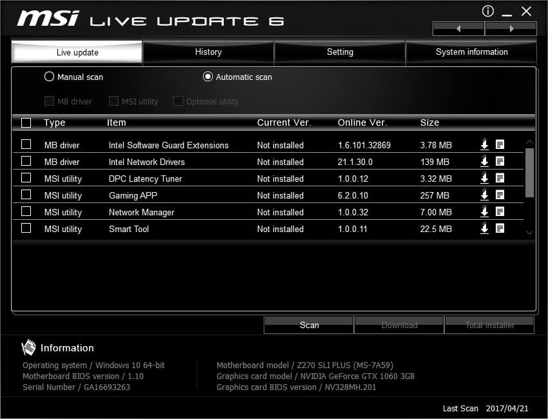Image resolution: width=548 pixels, height=419 pixels.
Task: Toggle the MB driver filter checkbox
Action: tap(49, 101)
